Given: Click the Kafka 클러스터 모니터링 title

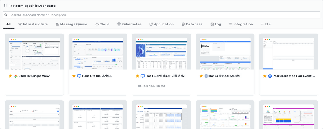Looking at the screenshot, I should pos(225,76).
